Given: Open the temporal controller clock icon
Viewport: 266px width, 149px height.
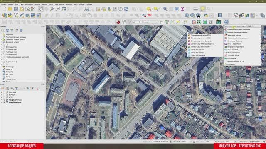Looking at the screenshot, I should (121, 9).
